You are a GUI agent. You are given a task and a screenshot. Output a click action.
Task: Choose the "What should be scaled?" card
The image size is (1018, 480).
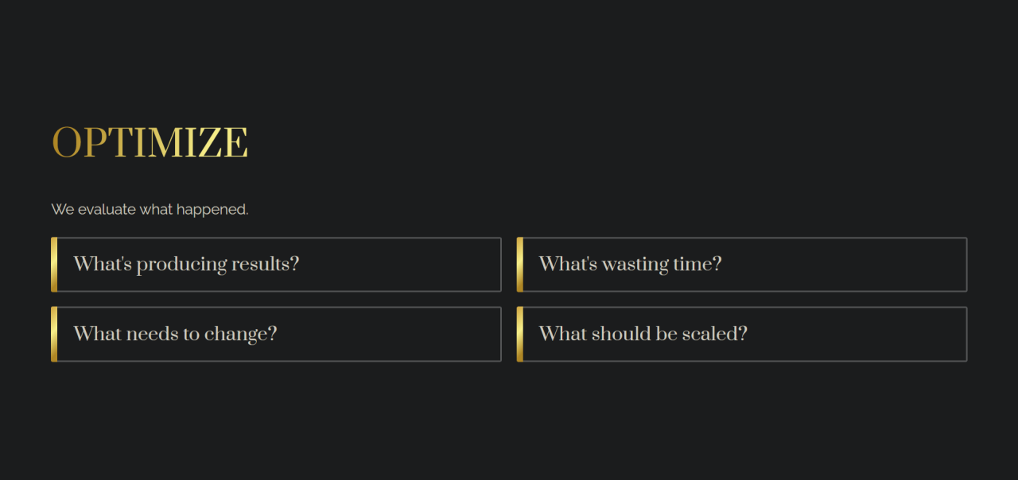742,335
